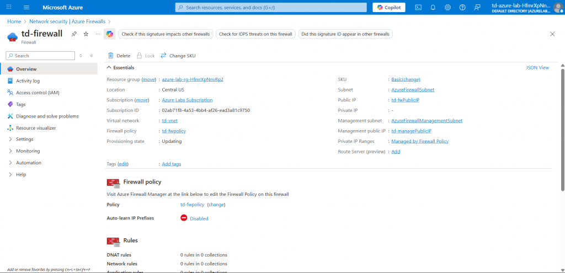Expand the Help menu group
This screenshot has width=565, height=273.
pyautogui.click(x=10, y=175)
